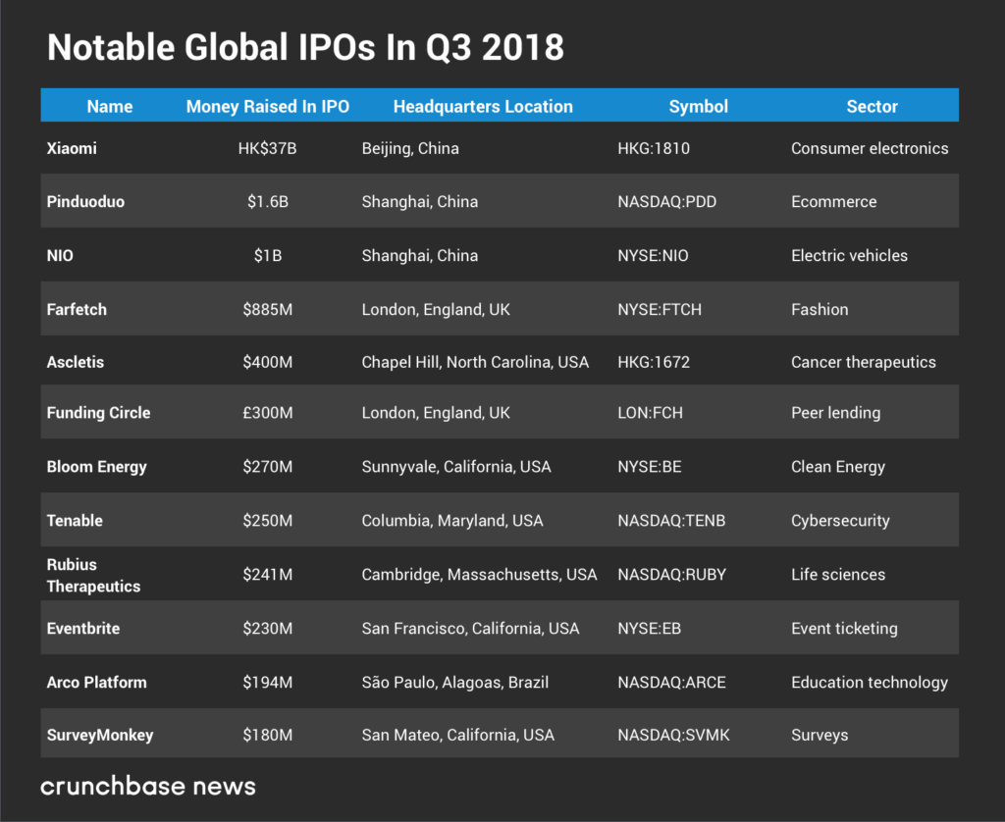Click the NASDAQ:TENB ticker symbol
Screen dimensions: 1005x822
(x=671, y=520)
